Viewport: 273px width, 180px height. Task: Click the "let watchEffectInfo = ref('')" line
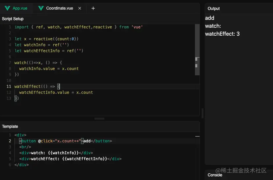tap(49, 51)
